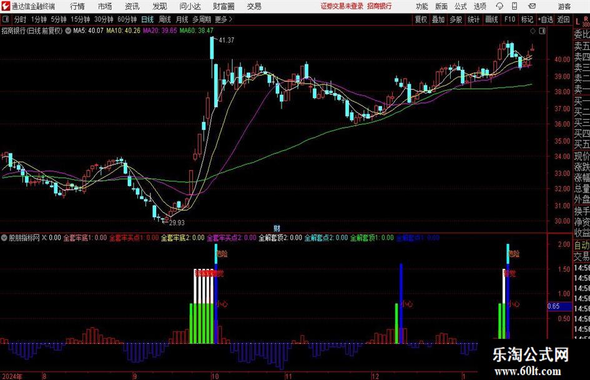Click the 招商银行 red link in title bar

pos(380,6)
